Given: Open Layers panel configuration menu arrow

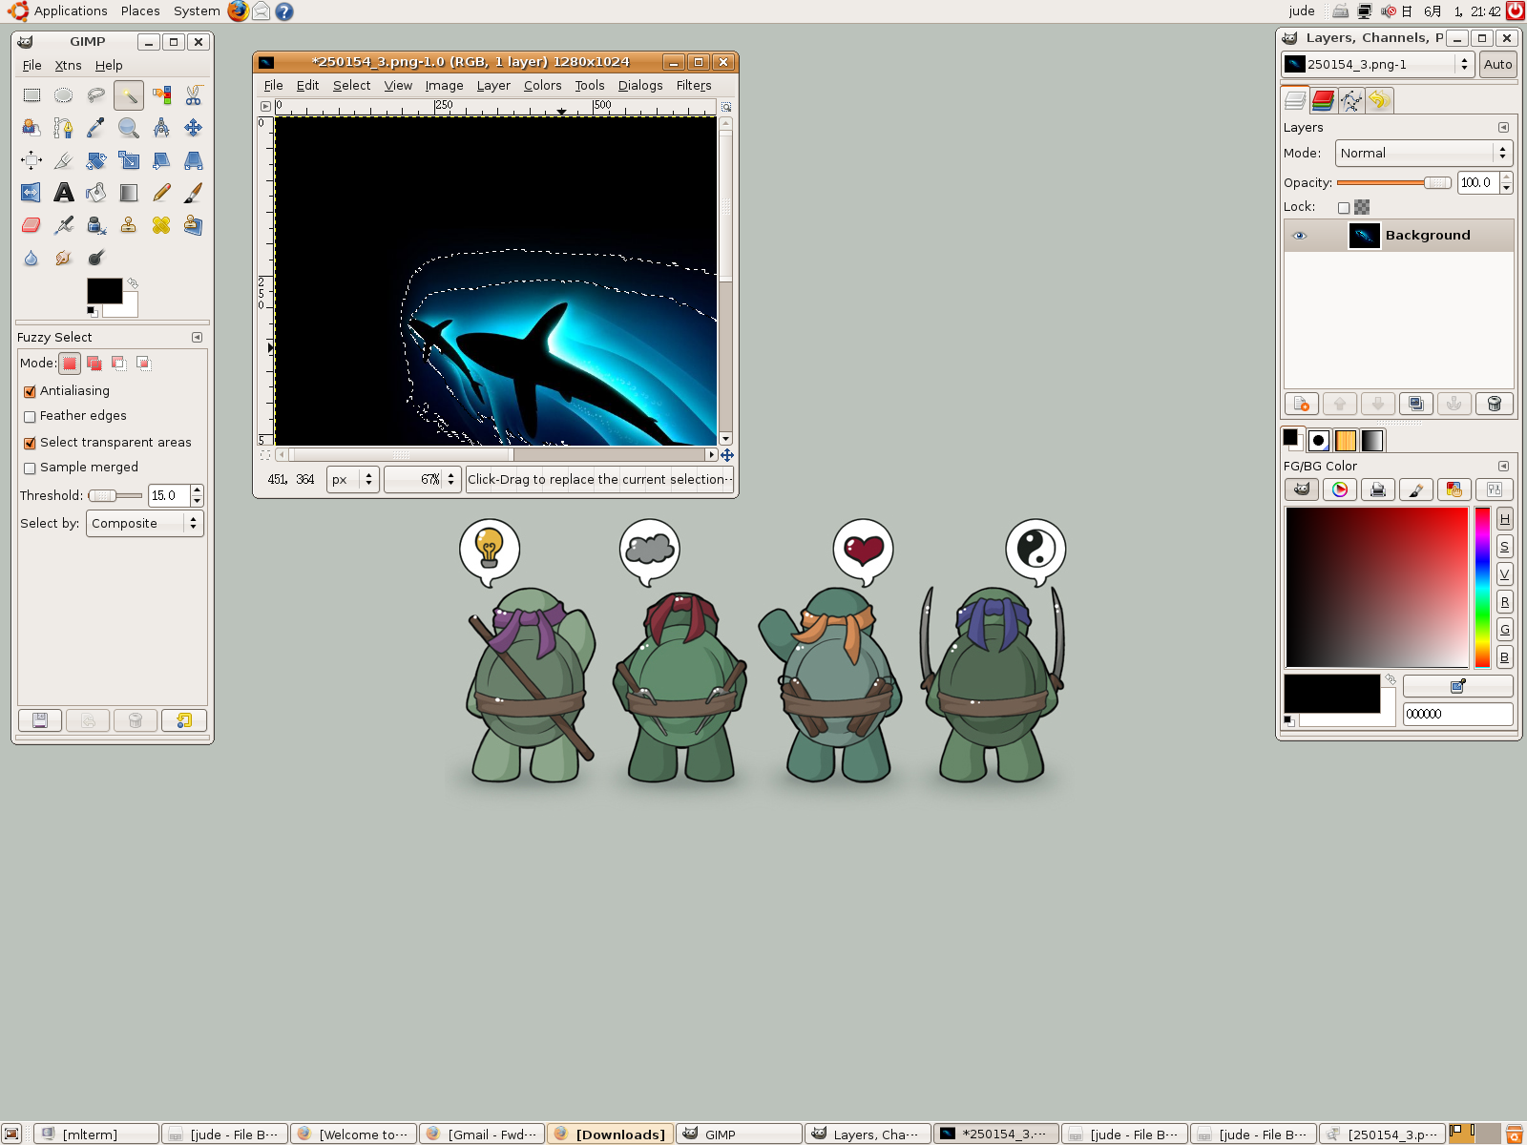Looking at the screenshot, I should coord(1503,128).
